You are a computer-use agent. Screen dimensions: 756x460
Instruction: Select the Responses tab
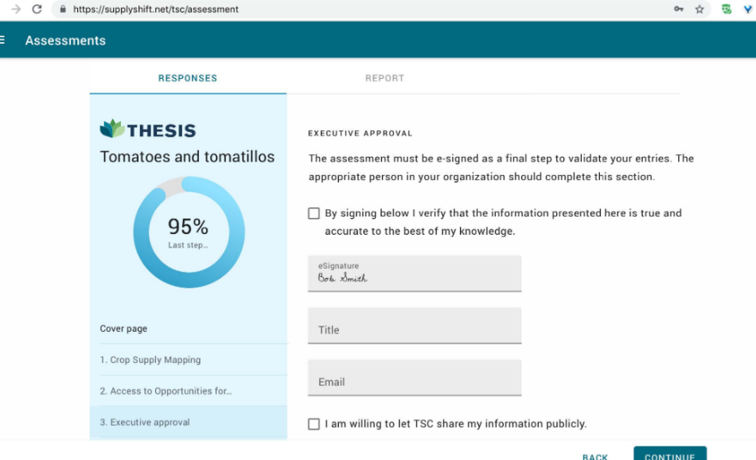[x=188, y=78]
